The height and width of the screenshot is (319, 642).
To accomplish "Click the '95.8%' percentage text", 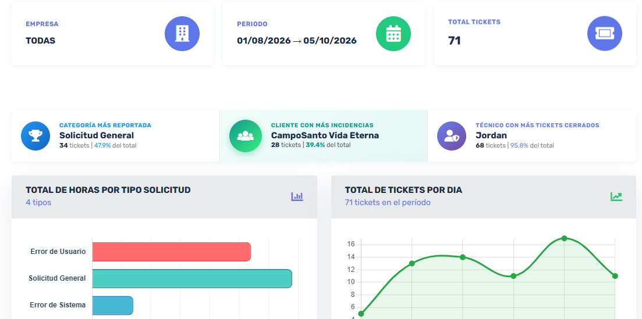I will (519, 145).
